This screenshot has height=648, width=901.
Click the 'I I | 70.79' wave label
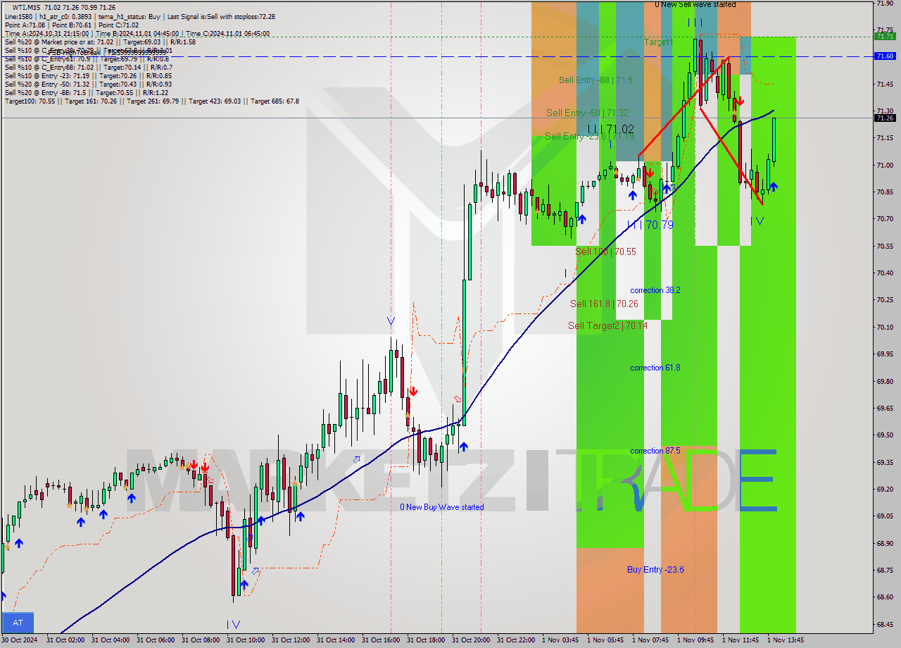point(650,225)
